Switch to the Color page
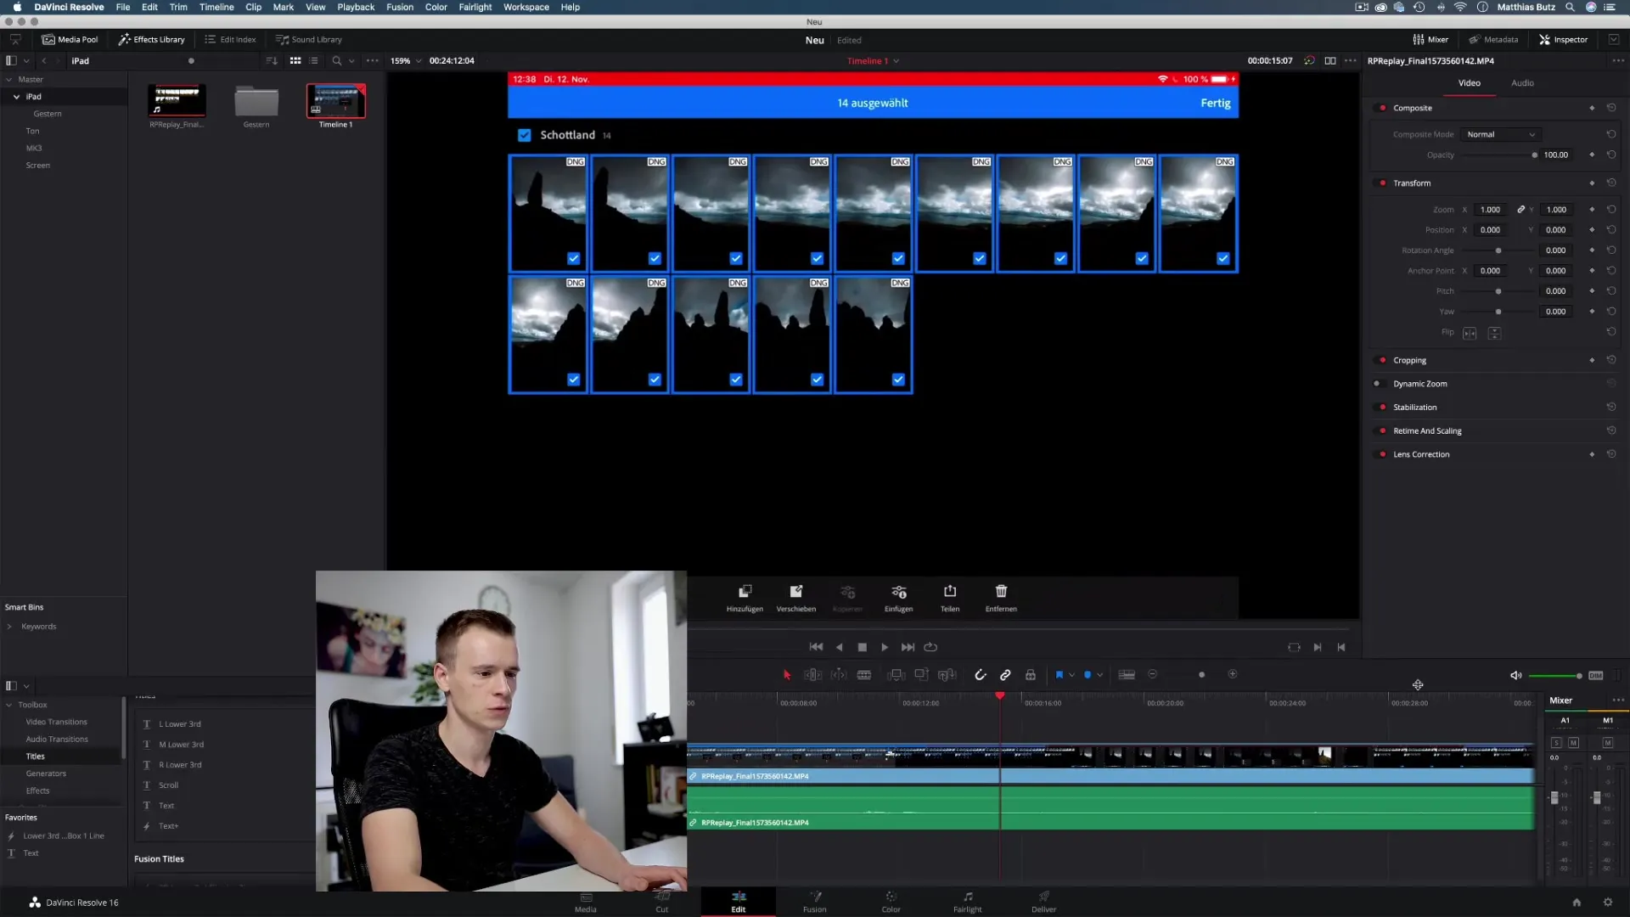Image resolution: width=1630 pixels, height=917 pixels. 891,902
